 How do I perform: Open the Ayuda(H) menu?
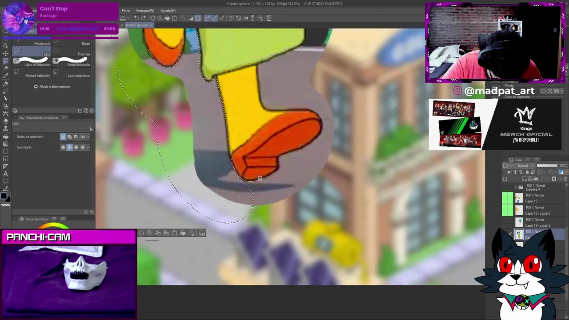(168, 10)
